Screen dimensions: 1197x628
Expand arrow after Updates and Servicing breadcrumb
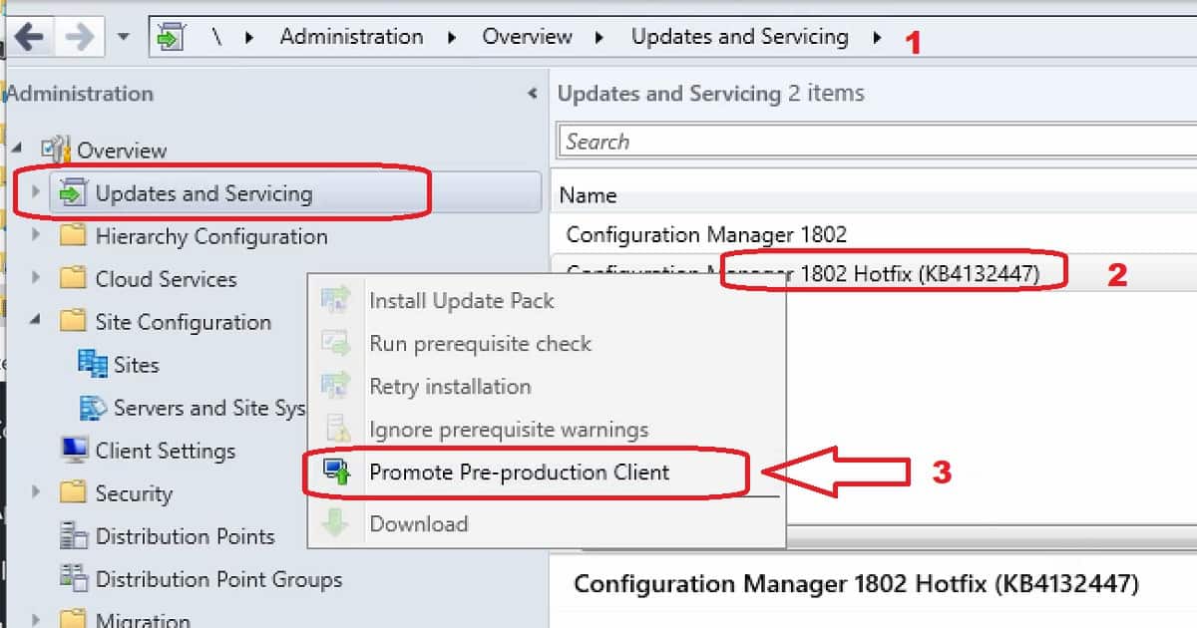(877, 38)
